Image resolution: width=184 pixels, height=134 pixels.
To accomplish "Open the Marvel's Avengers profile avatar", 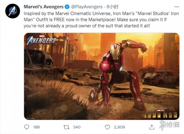I will click(13, 11).
